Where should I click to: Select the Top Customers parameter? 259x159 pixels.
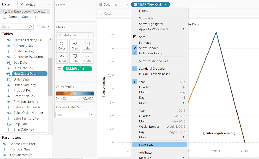pyautogui.click(x=21, y=155)
